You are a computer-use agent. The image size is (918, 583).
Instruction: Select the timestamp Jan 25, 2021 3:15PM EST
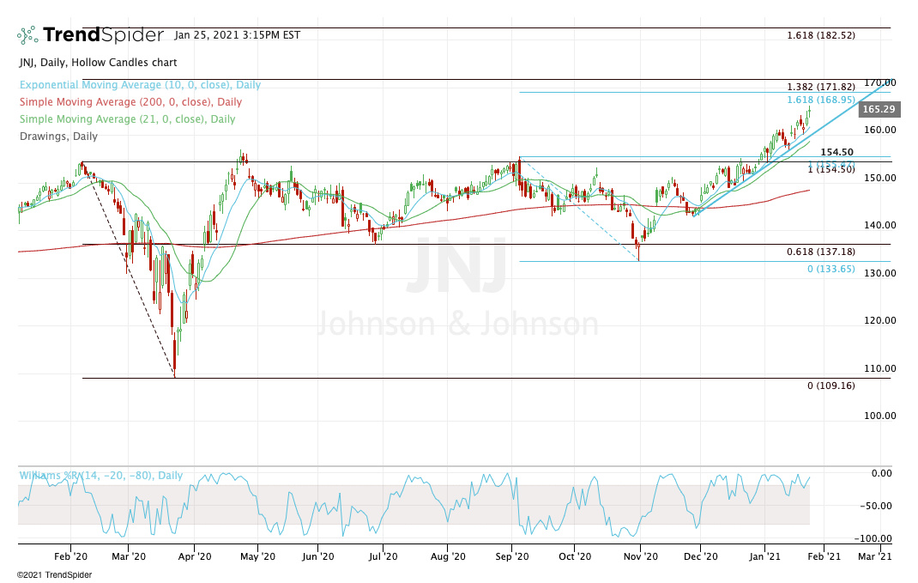(x=237, y=35)
